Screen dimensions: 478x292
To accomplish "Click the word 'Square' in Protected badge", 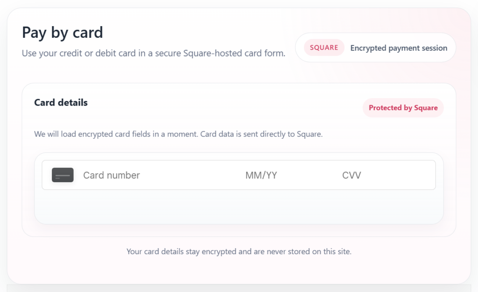I will tap(426, 108).
